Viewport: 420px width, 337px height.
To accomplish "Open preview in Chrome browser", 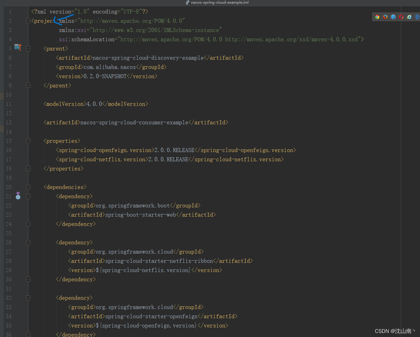I will (377, 17).
